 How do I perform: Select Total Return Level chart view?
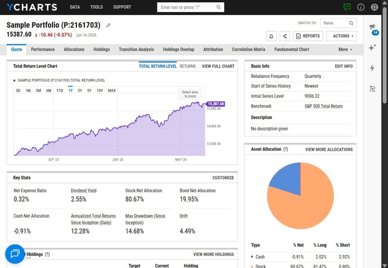point(158,66)
